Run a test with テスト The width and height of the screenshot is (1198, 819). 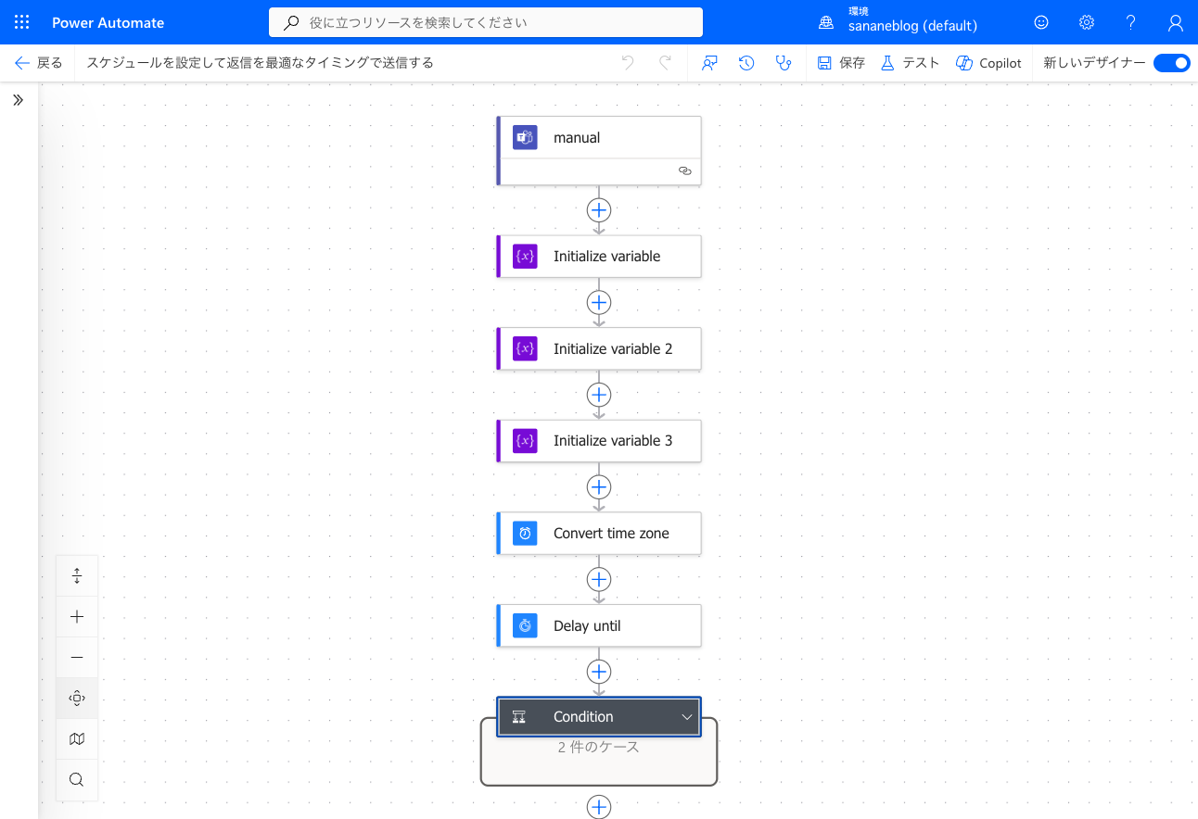tap(910, 63)
